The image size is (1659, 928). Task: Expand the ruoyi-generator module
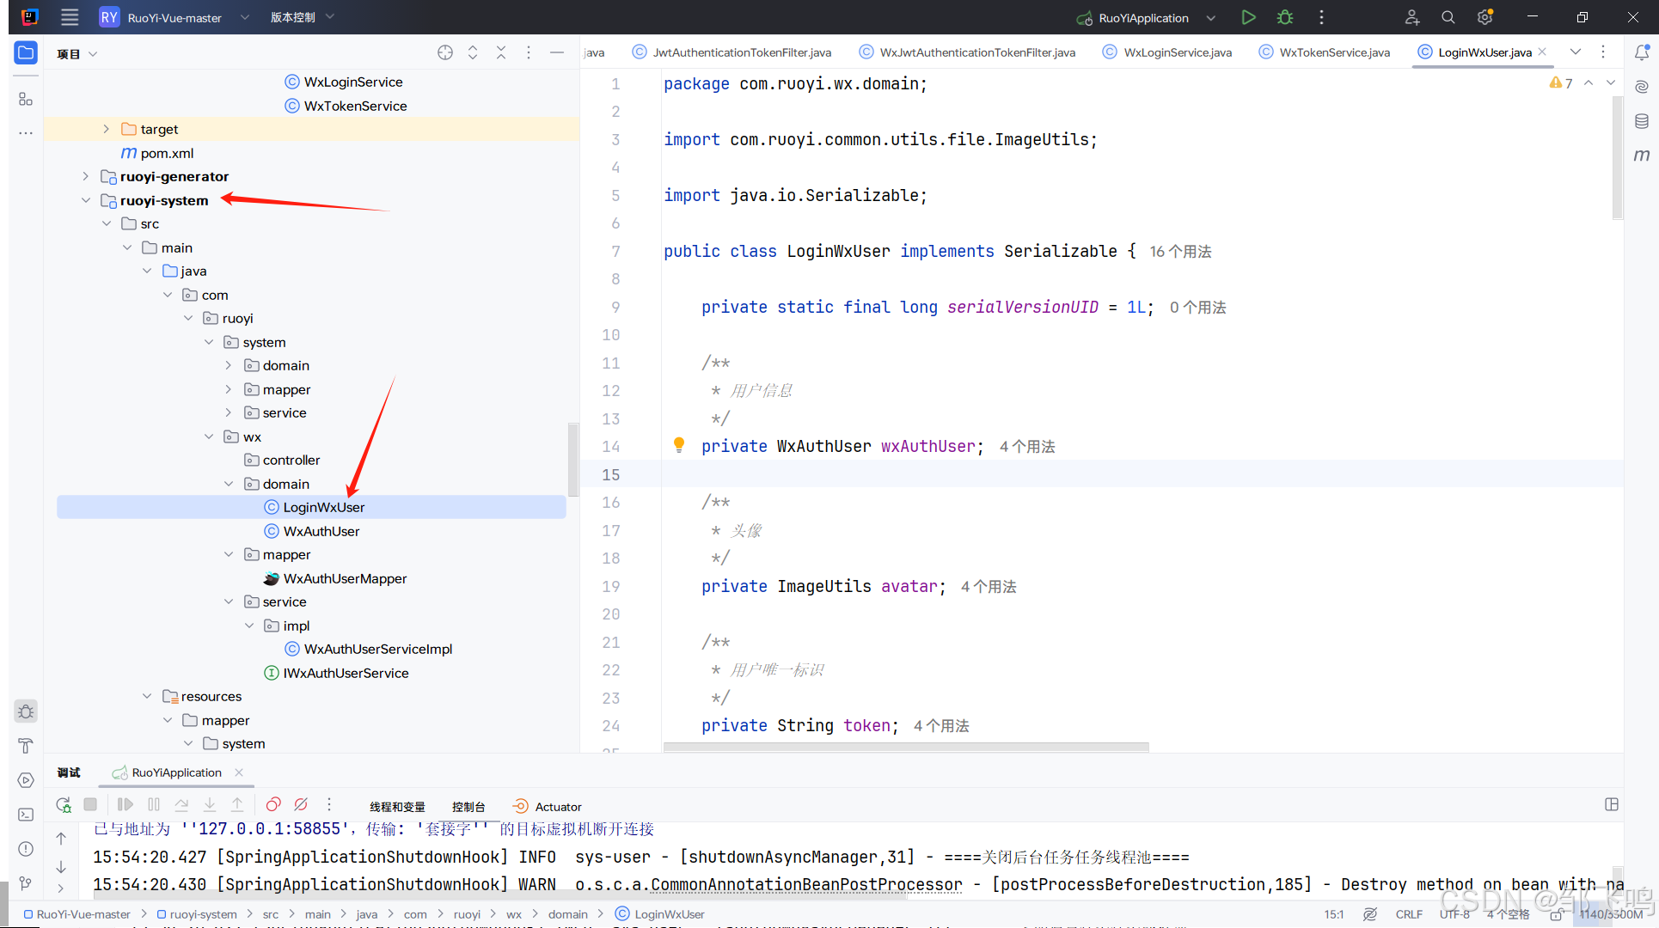[x=85, y=176]
